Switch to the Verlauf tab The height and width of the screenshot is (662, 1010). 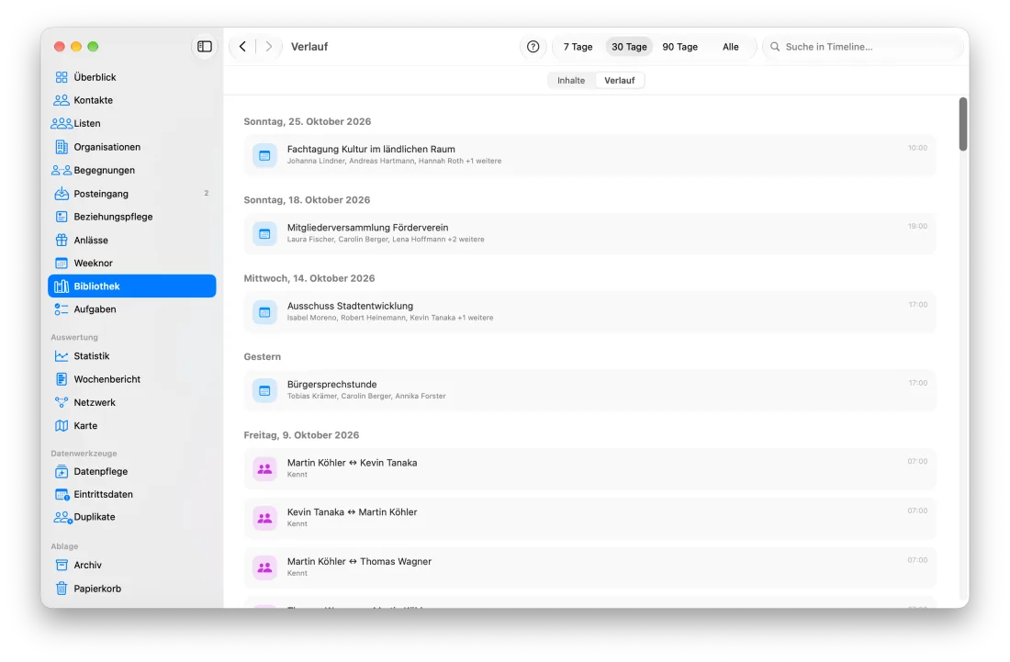pyautogui.click(x=620, y=81)
